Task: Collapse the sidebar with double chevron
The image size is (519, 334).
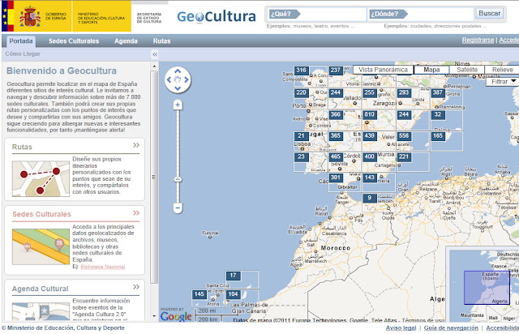Action: tap(155, 54)
